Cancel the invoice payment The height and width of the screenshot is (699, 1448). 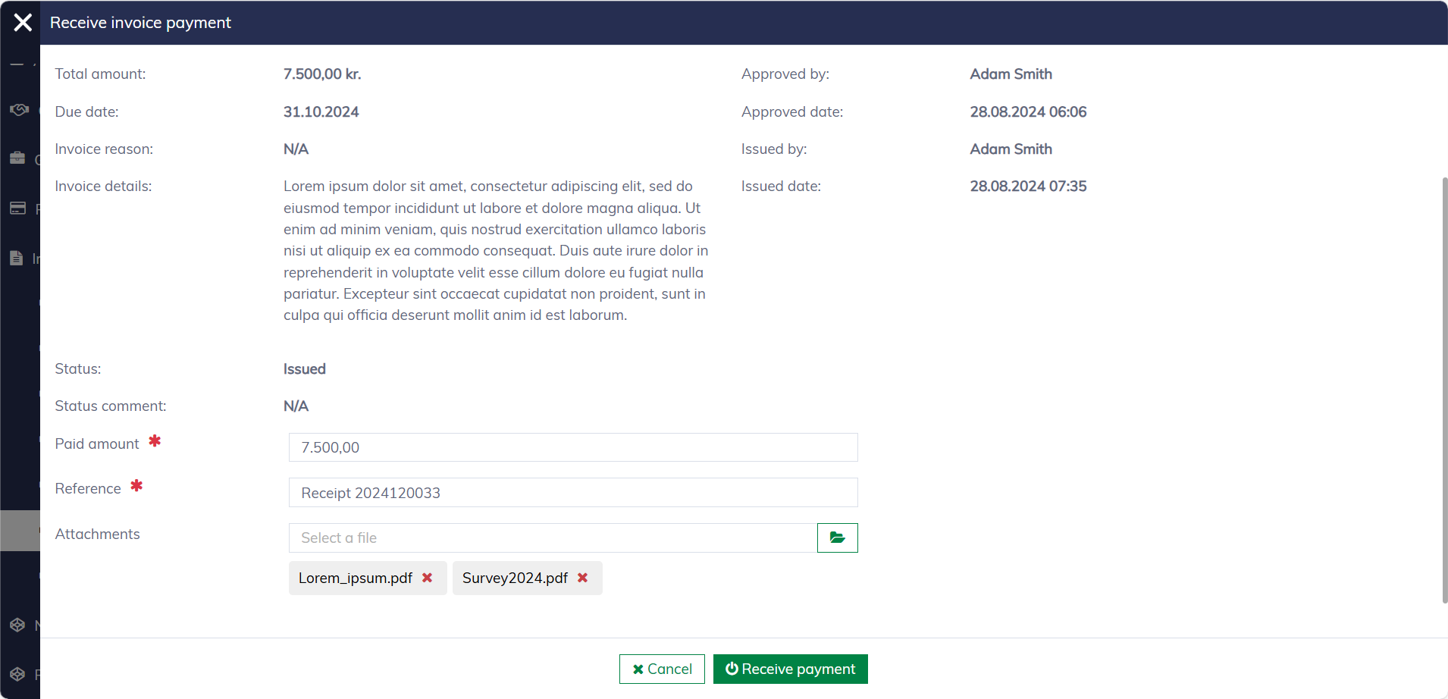point(662,669)
